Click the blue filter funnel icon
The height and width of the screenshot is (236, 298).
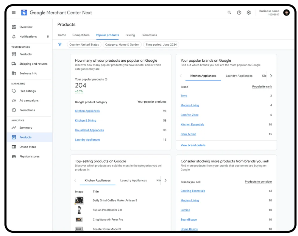[x=60, y=44]
